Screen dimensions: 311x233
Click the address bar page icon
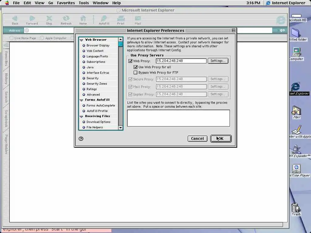[27, 30]
